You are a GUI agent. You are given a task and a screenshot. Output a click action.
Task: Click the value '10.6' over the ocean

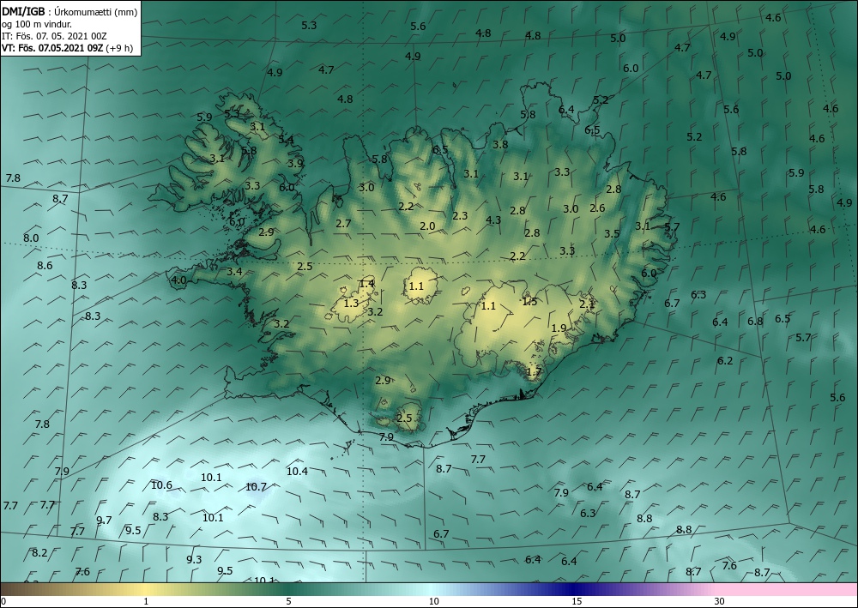tap(161, 485)
